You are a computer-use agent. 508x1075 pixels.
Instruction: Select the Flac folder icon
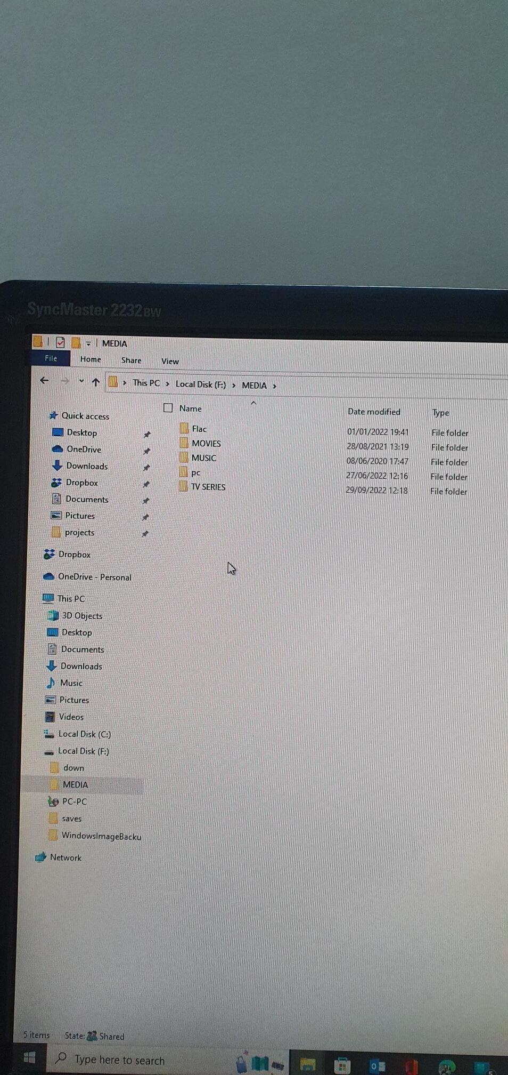point(184,428)
